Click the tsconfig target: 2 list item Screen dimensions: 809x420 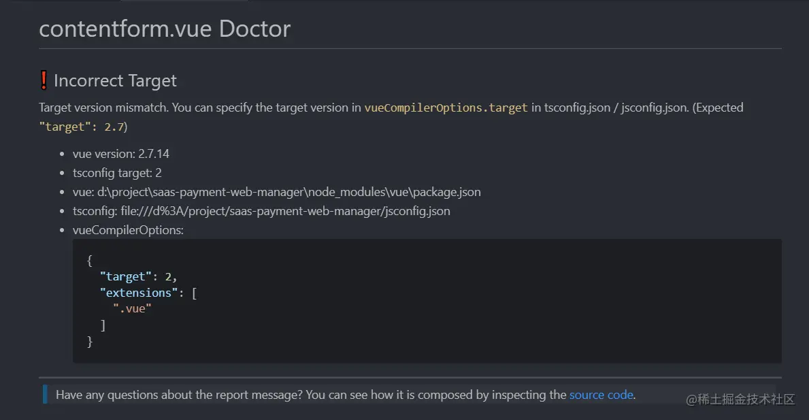pyautogui.click(x=117, y=173)
